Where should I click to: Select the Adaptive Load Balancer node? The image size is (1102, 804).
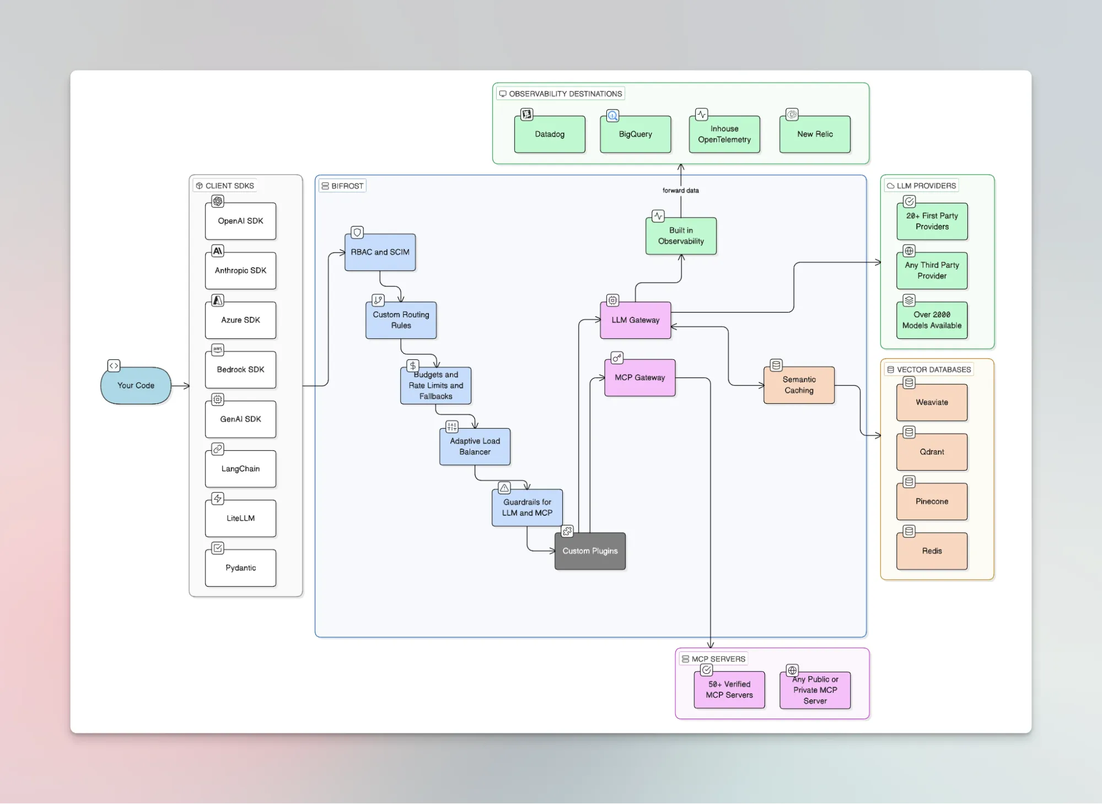pyautogui.click(x=475, y=447)
